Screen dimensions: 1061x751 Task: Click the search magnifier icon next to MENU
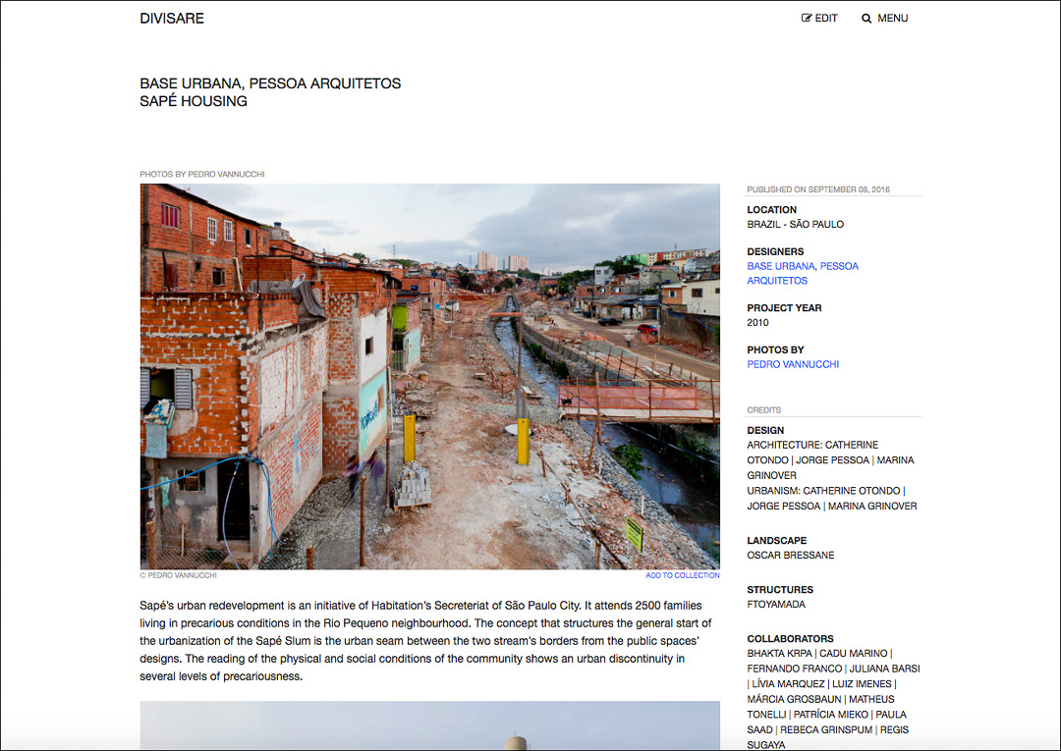(x=866, y=19)
